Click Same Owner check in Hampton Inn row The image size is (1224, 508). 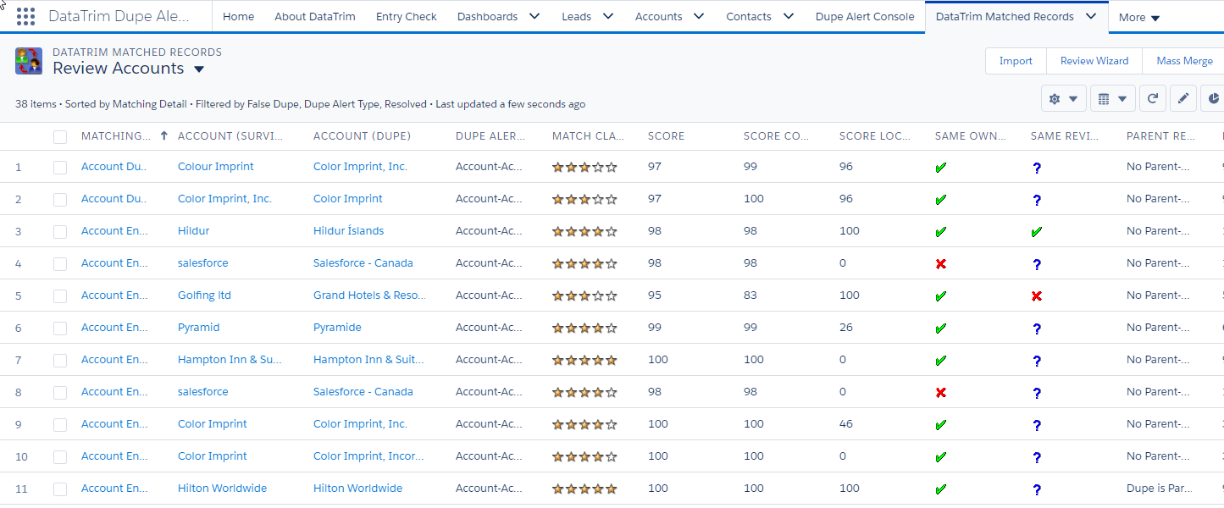(940, 361)
